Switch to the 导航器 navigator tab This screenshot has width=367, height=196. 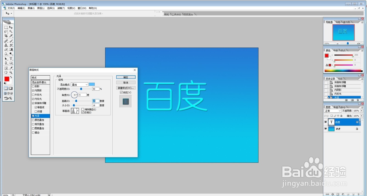tap(329, 22)
